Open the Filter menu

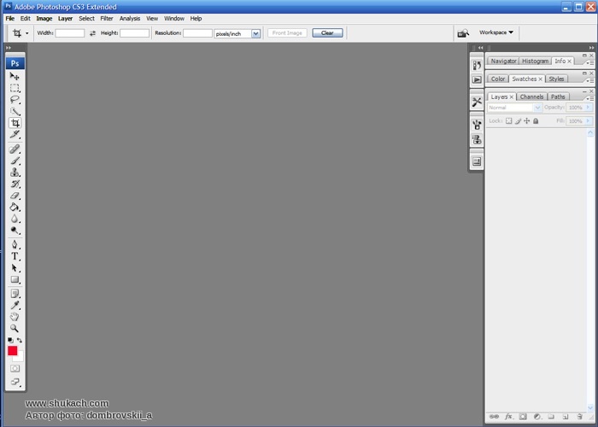(x=107, y=18)
